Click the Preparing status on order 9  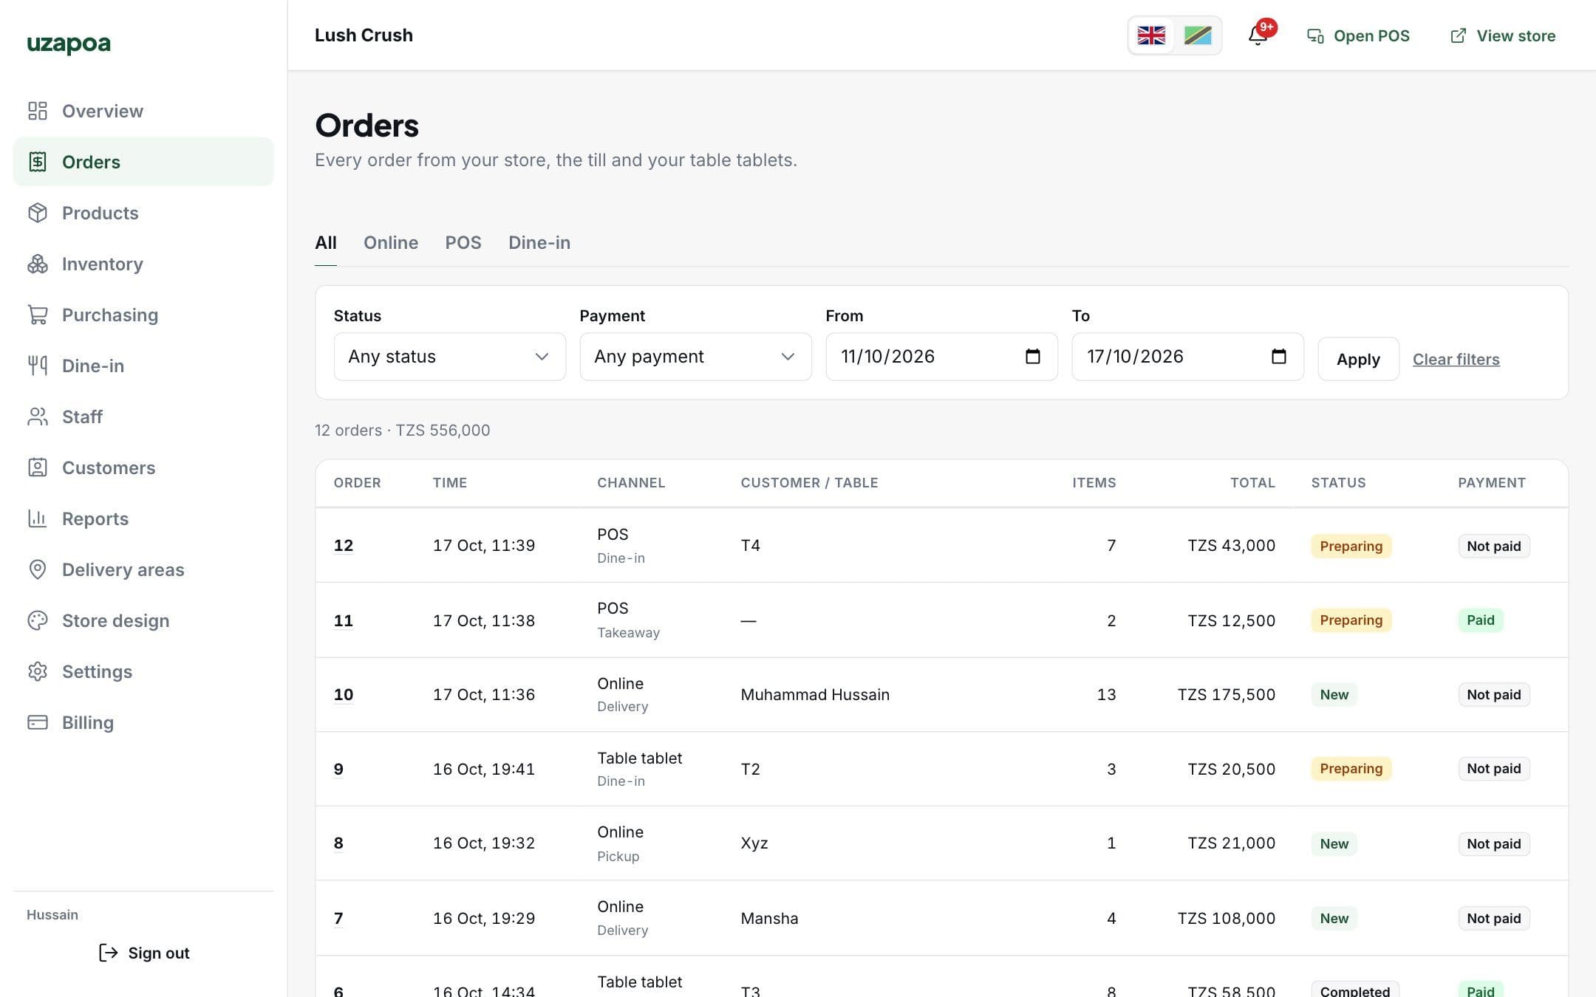pos(1351,769)
